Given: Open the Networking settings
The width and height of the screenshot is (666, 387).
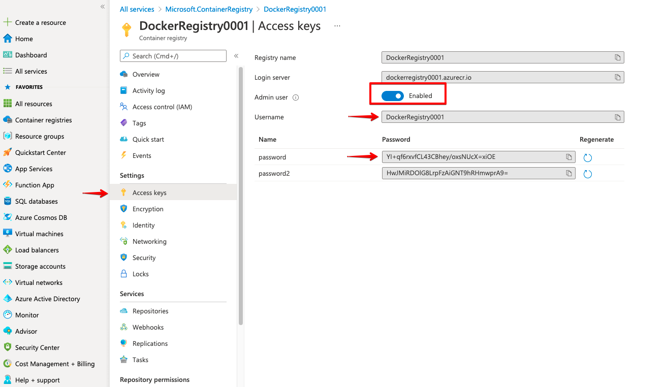Looking at the screenshot, I should click(149, 242).
